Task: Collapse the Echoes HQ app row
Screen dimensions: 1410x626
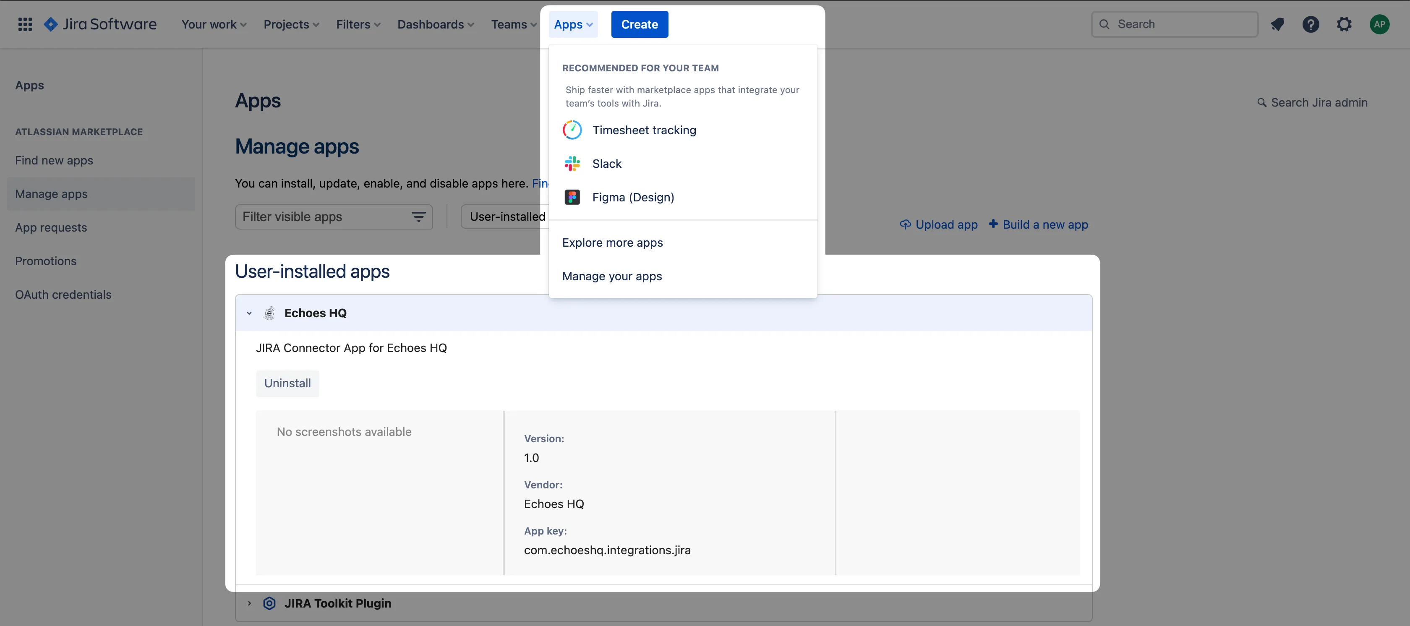Action: [x=249, y=313]
